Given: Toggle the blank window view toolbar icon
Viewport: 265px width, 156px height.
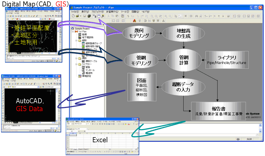Looking at the screenshot, I should click(x=99, y=16).
